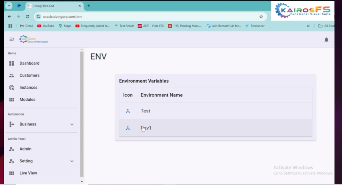342x185 pixels.
Task: Switch to the DoingERP.COM browser tab
Action: [53, 6]
